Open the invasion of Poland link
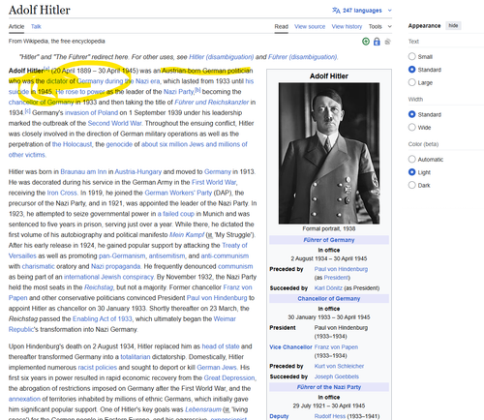 [91, 112]
